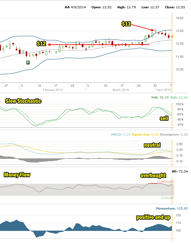Click the 100% stochastic axis label
The image size is (191, 244).
180,104
